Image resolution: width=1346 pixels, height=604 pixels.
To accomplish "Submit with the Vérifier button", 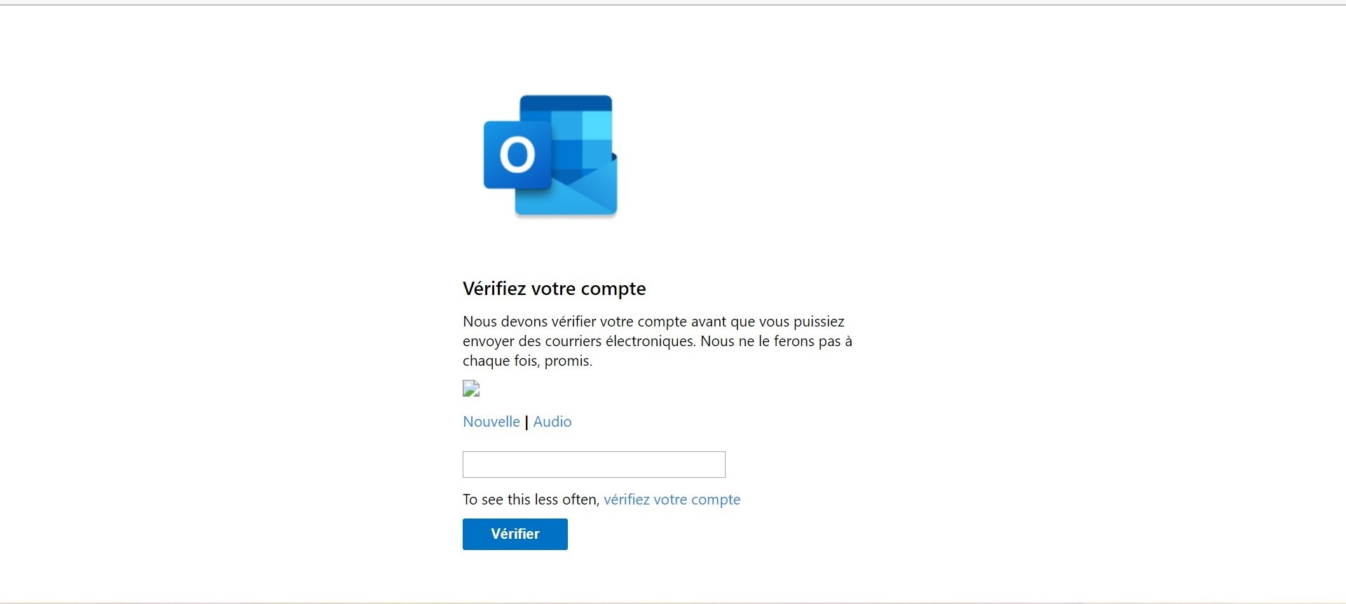I will (515, 534).
